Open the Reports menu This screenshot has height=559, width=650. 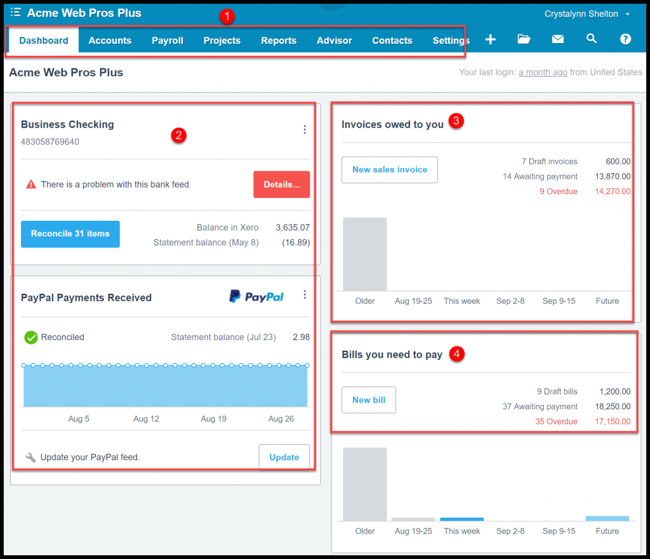click(x=279, y=41)
